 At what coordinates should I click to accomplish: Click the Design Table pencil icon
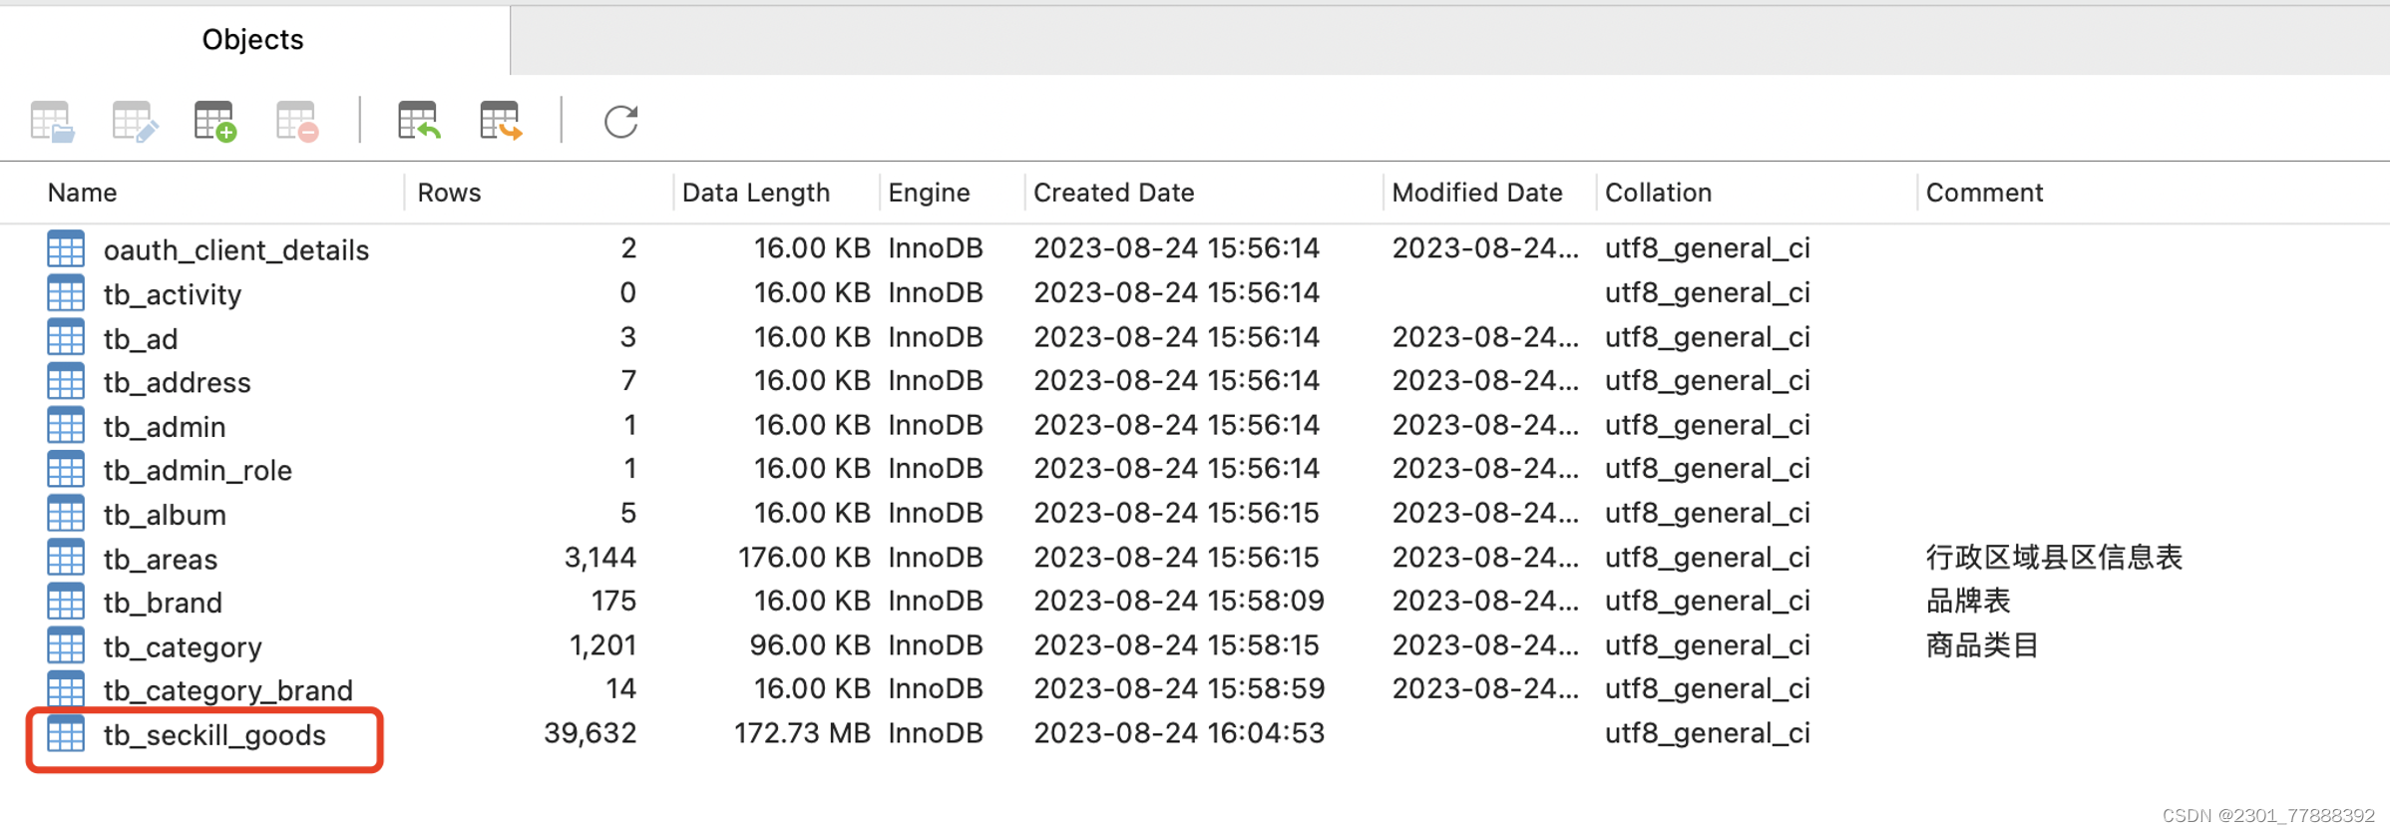point(135,122)
